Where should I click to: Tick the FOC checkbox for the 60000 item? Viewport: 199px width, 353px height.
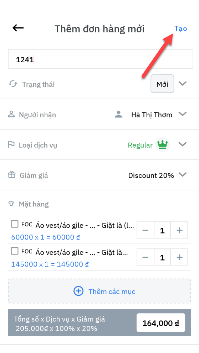click(15, 224)
